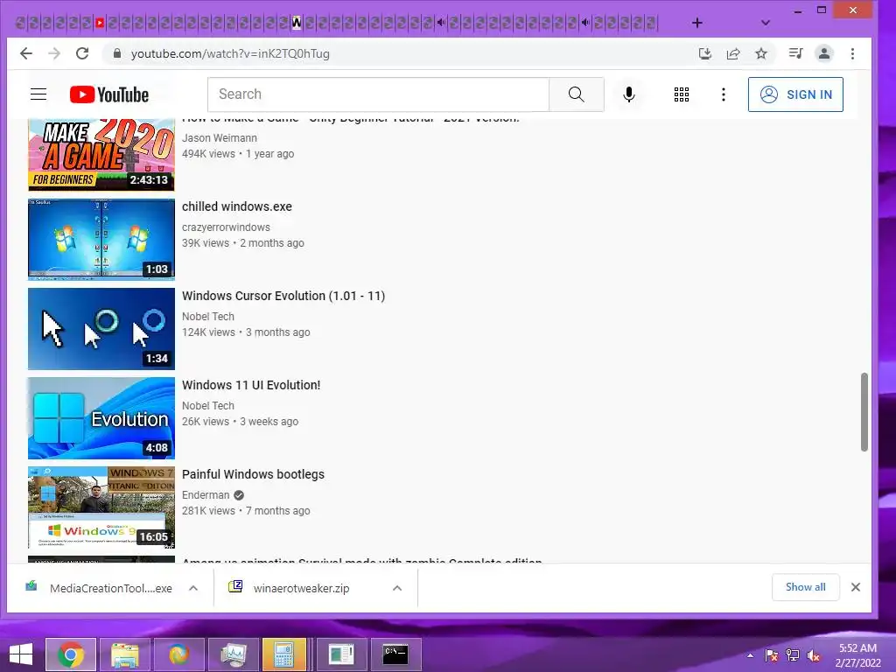The image size is (896, 672).
Task: Open Windows Cursor Evolution thumbnail
Action: click(101, 329)
